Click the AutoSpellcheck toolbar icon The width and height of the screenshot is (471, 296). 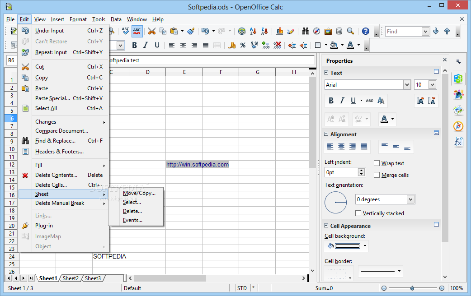pos(137,31)
